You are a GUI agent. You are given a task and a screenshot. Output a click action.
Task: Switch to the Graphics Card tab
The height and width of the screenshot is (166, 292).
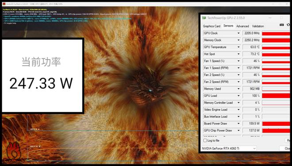pyautogui.click(x=211, y=26)
